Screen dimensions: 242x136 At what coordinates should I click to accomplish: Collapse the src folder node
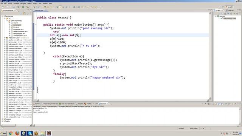tap(5, 19)
